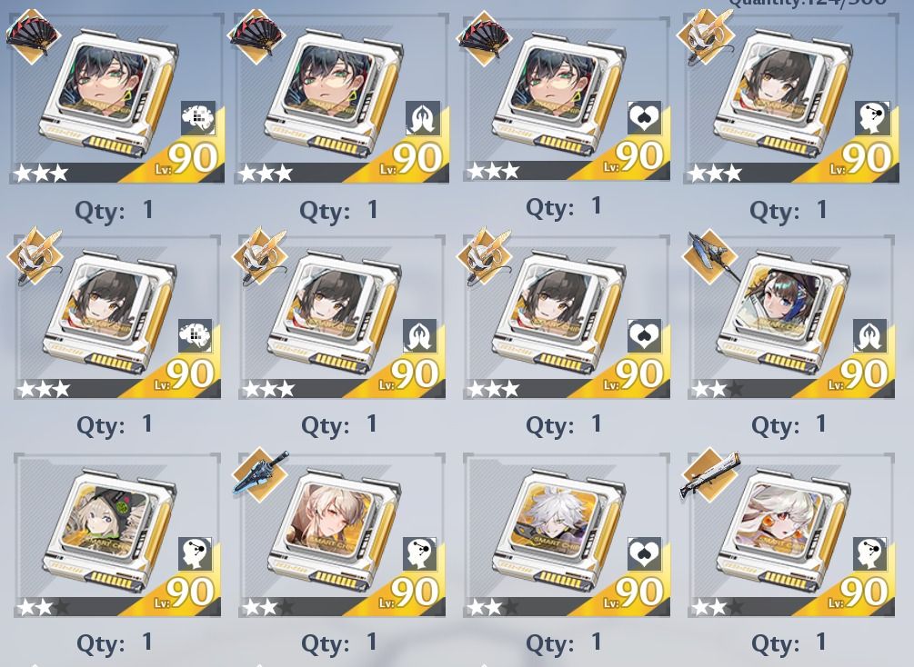Image resolution: width=914 pixels, height=667 pixels.
Task: Click the heart-spade icon on spiky white-haired chip
Action: (x=644, y=554)
